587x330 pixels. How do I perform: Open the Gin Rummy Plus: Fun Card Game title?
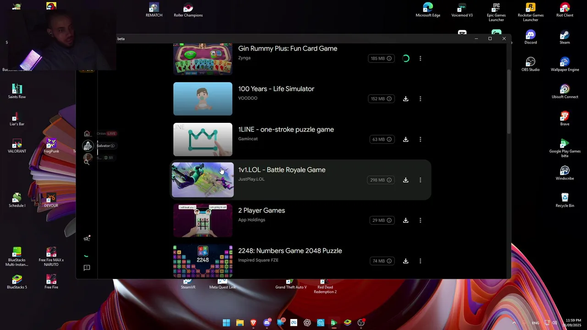click(x=288, y=49)
